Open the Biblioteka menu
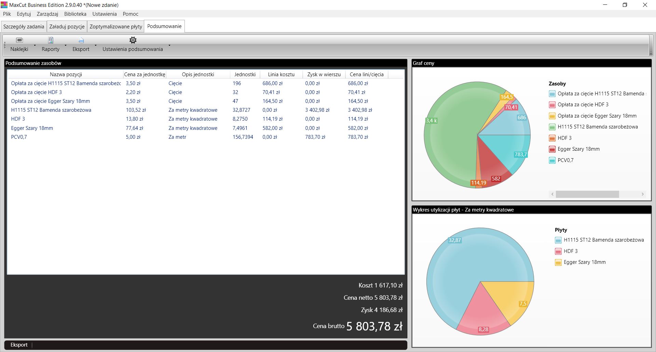The width and height of the screenshot is (656, 352). (x=75, y=14)
